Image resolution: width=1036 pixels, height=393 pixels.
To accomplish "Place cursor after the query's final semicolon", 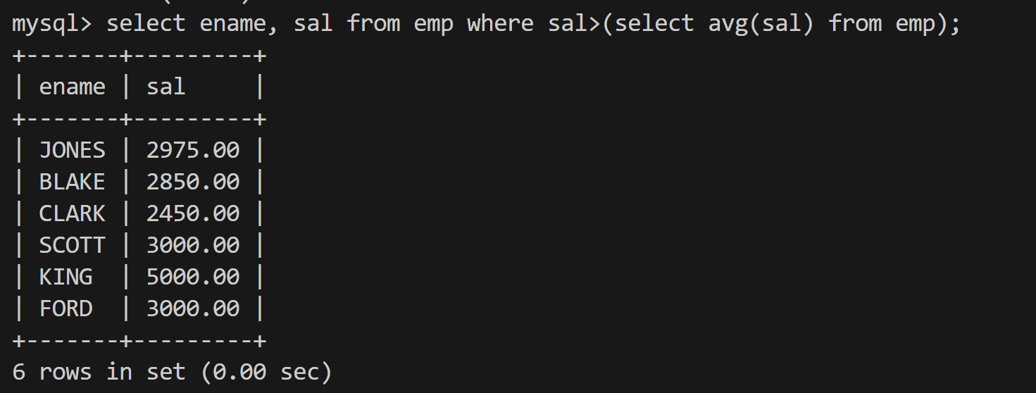I will [961, 23].
